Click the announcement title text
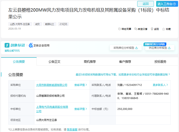This screenshot has width=179, height=132. click(x=89, y=13)
